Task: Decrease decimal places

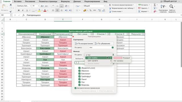Action: coord(104,10)
